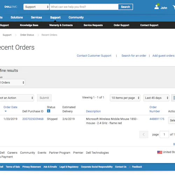
Task: Open the Community menu
Action: (76, 17)
